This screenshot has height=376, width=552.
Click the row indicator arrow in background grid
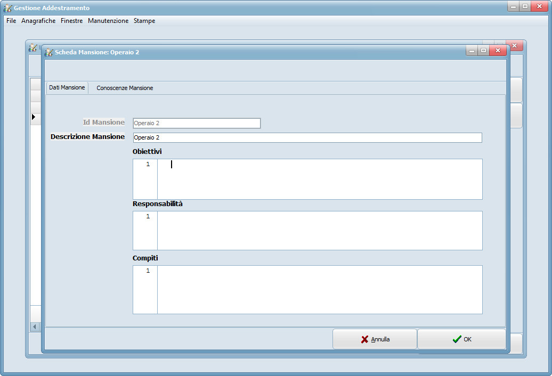click(x=34, y=117)
